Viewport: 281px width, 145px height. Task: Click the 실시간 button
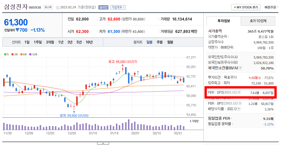[103, 7]
